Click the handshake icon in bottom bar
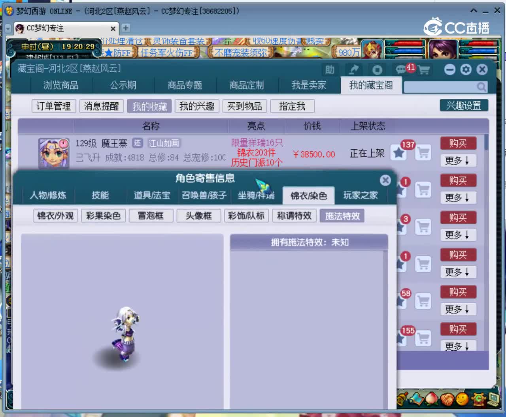Image resolution: width=506 pixels, height=417 pixels. (x=447, y=399)
